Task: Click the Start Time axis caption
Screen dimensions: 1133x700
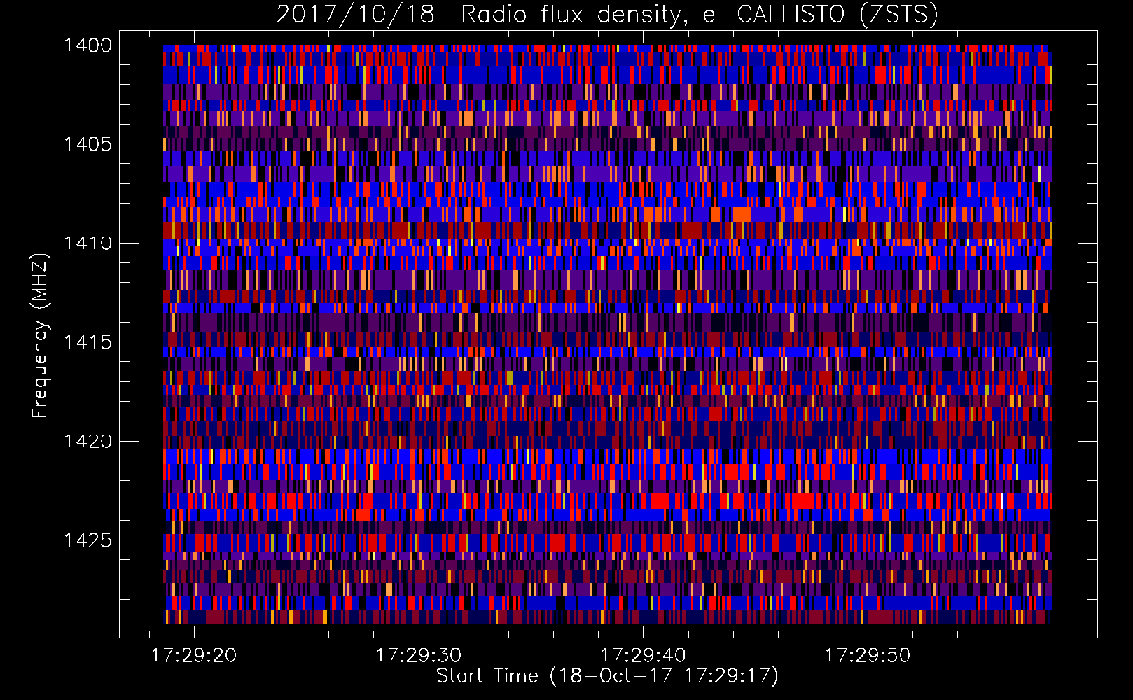Action: [607, 676]
